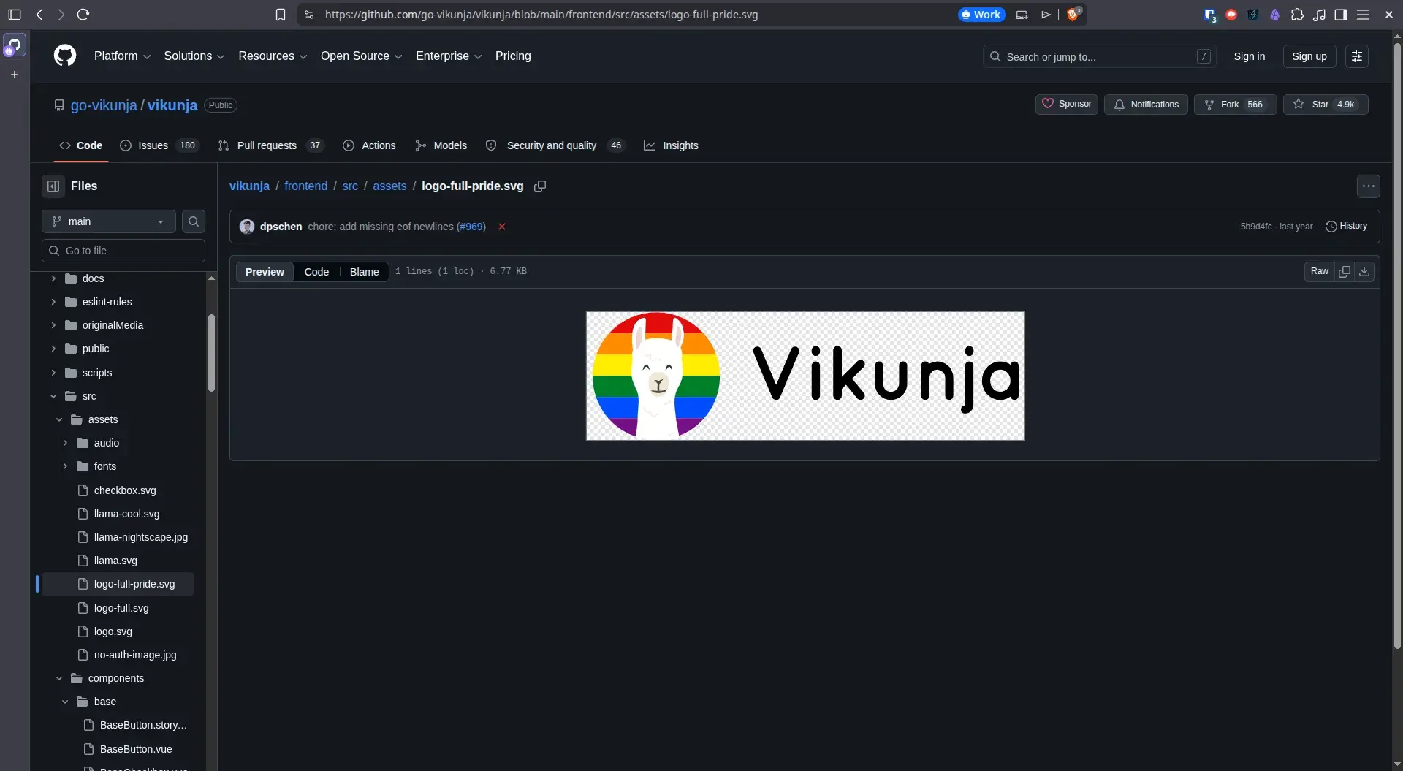The image size is (1403, 771).
Task: Open browser extensions puzzle icon
Action: coord(1297,15)
